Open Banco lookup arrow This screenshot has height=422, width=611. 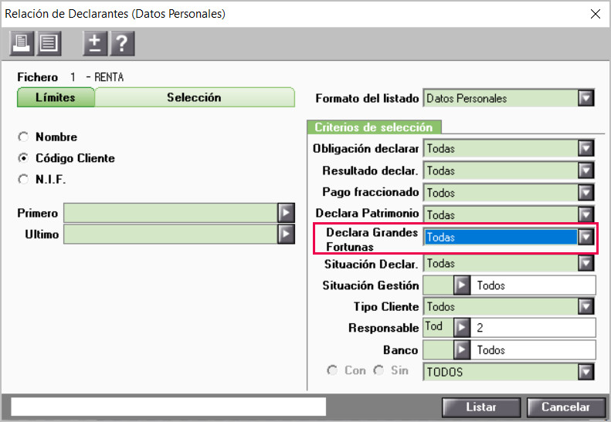click(462, 349)
